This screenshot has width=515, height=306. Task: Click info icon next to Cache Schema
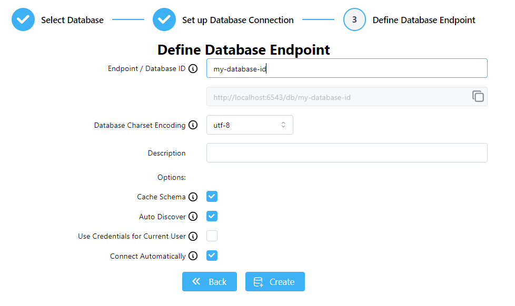coord(193,197)
